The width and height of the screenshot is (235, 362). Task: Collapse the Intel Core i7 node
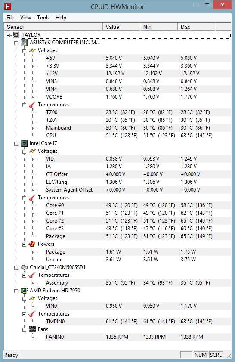(16, 144)
